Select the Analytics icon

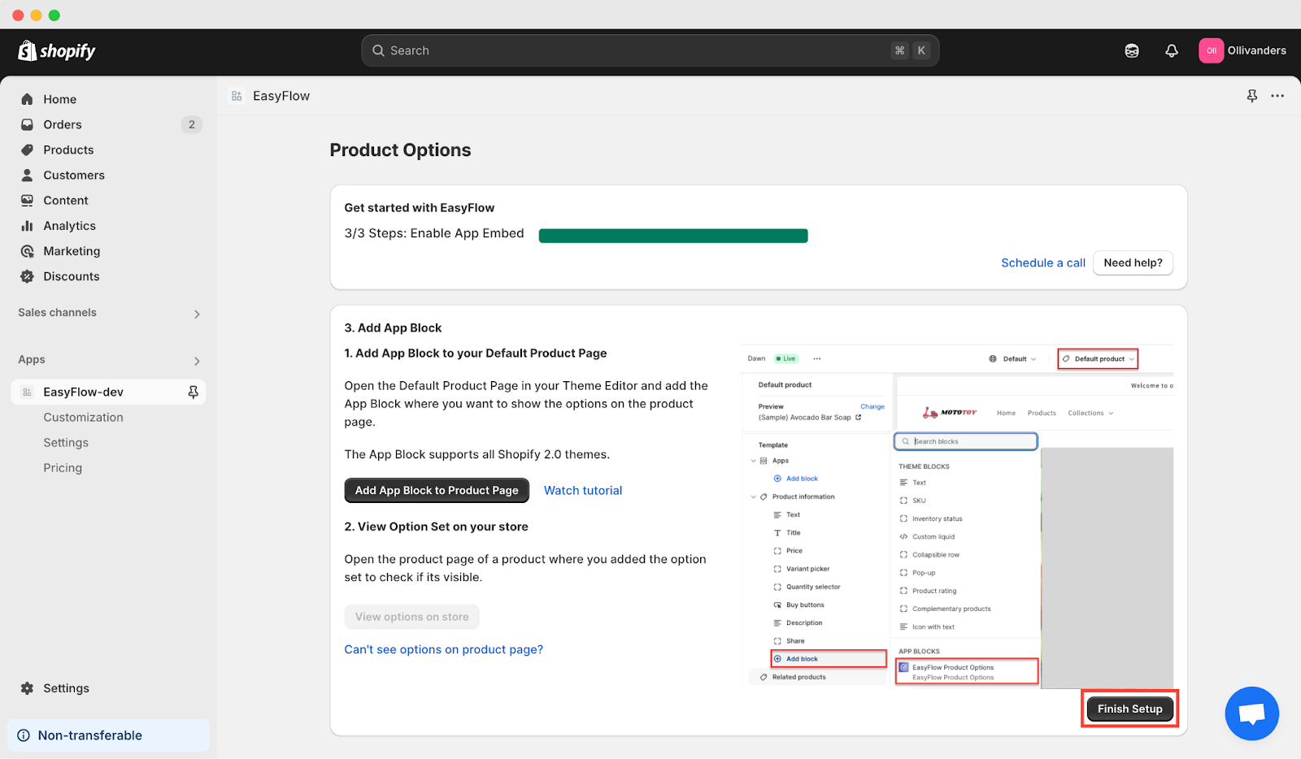click(27, 225)
